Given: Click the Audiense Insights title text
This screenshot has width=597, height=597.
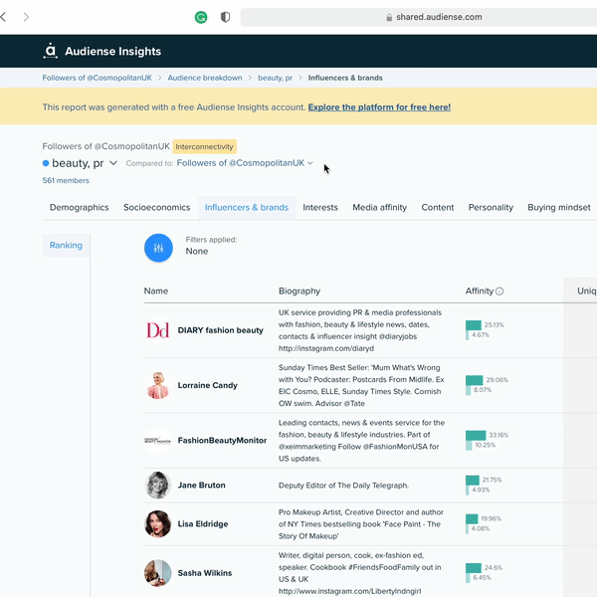Looking at the screenshot, I should click(113, 52).
